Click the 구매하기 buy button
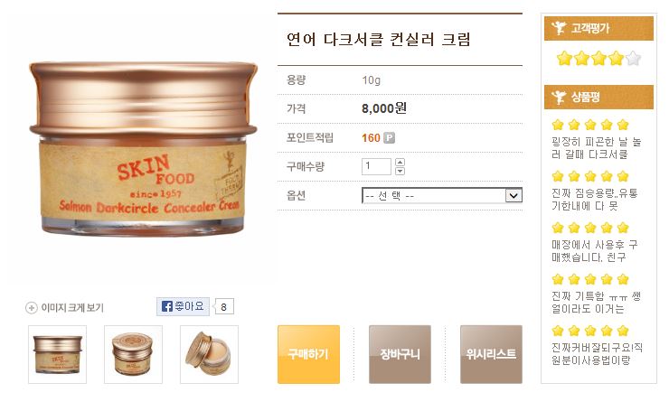The height and width of the screenshot is (402, 669). pyautogui.click(x=308, y=354)
